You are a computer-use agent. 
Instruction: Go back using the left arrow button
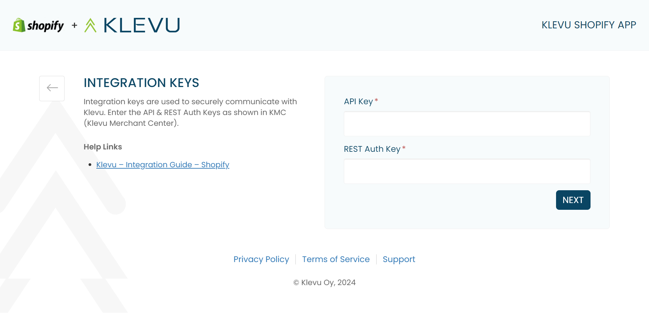pyautogui.click(x=52, y=88)
